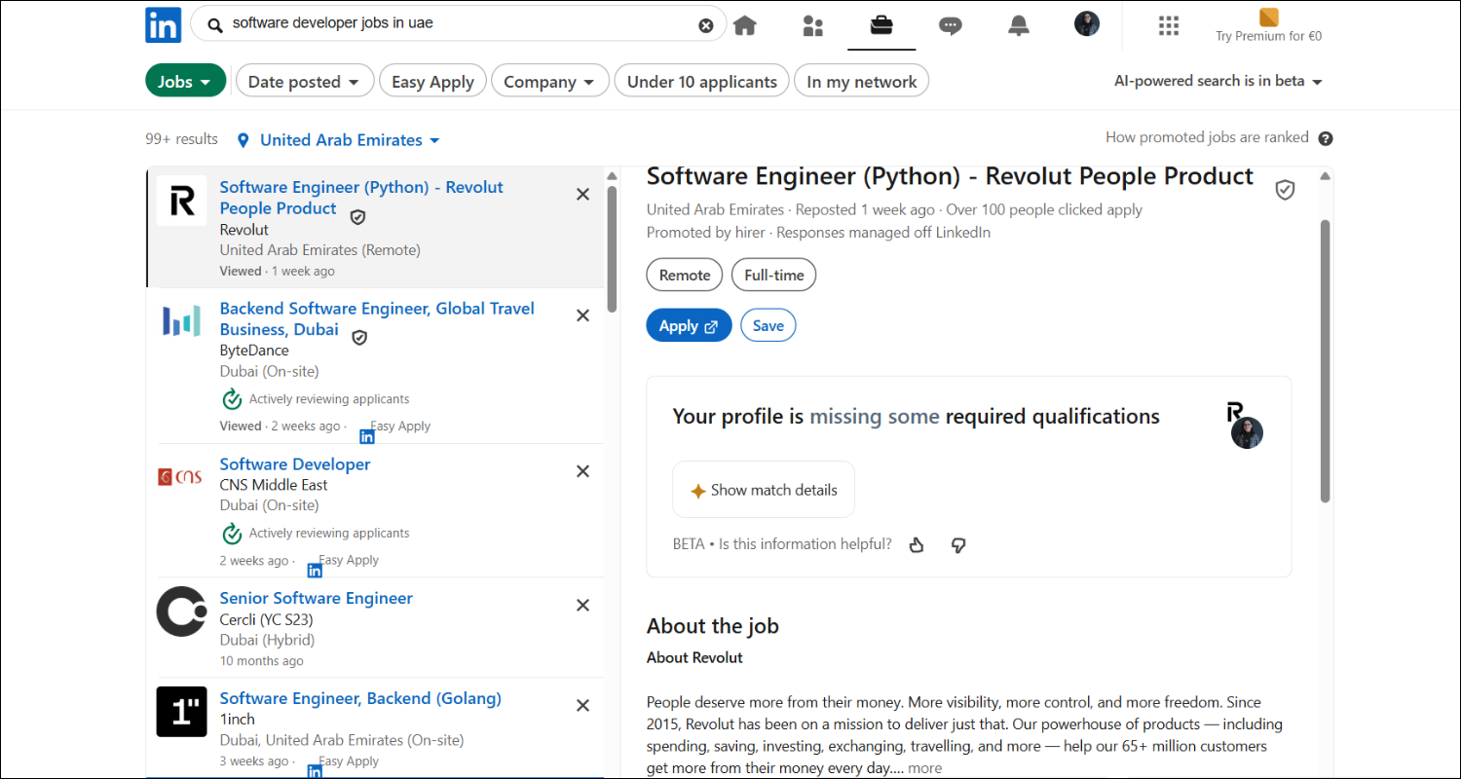Click Show match details
The image size is (1461, 779).
(763, 489)
